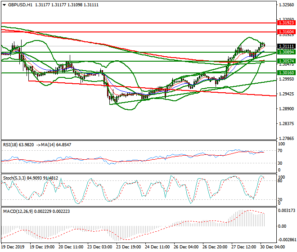Image resolution: width=297 pixels, height=252 pixels.
Task: Select the Stochastic scale value 80
Action: pos(280,181)
